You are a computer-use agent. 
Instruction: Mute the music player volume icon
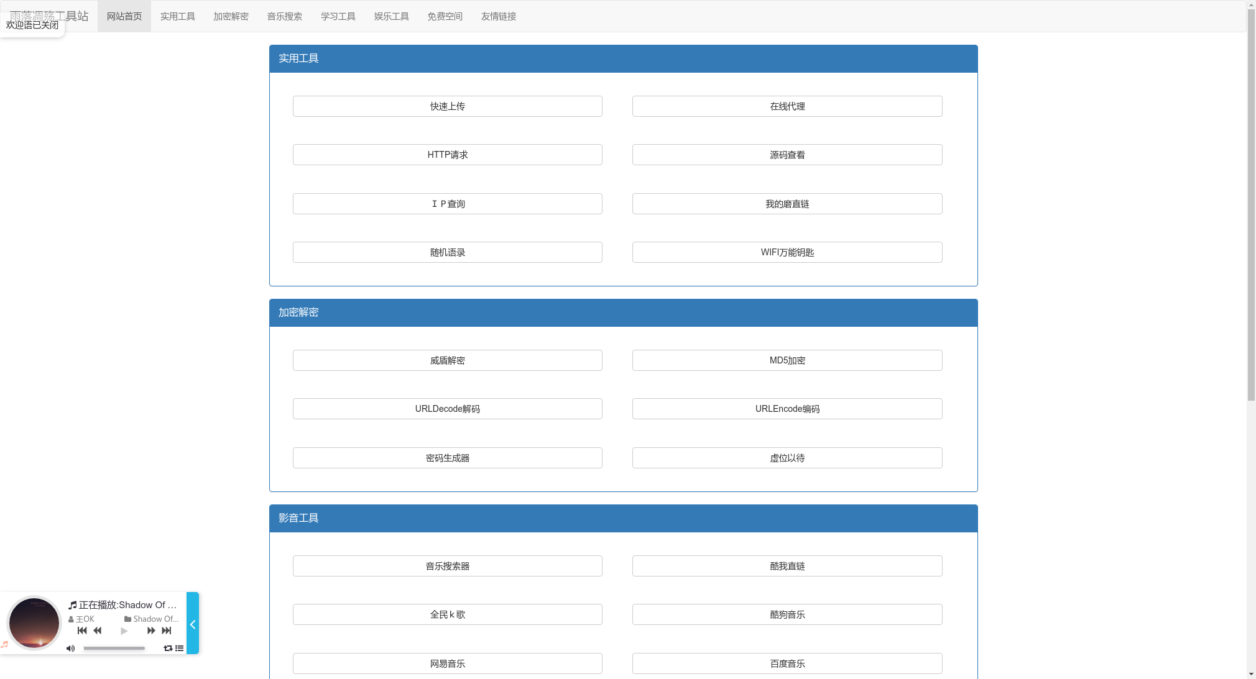point(70,649)
